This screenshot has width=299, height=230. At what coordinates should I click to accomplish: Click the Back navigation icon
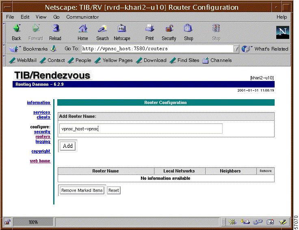click(x=17, y=28)
